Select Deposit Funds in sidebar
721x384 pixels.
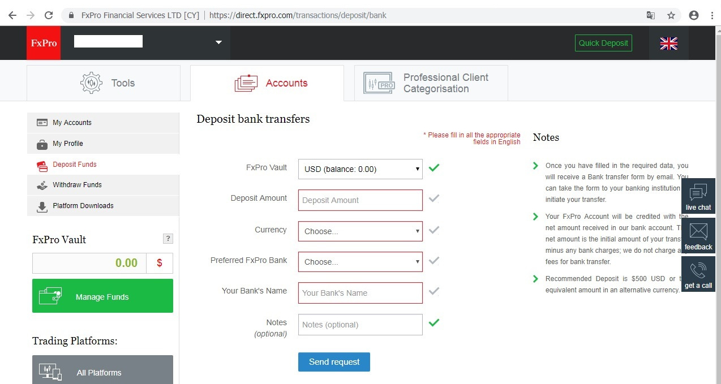(x=103, y=165)
